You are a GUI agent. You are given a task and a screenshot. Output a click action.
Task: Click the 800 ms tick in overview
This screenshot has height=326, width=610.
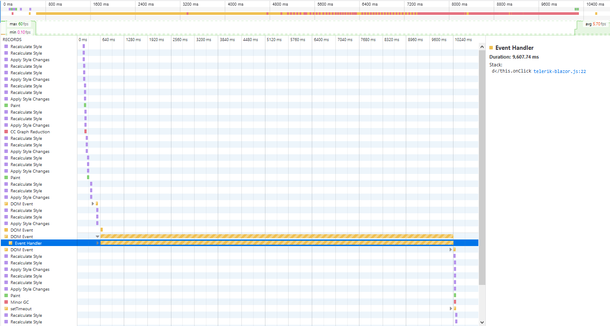point(55,4)
